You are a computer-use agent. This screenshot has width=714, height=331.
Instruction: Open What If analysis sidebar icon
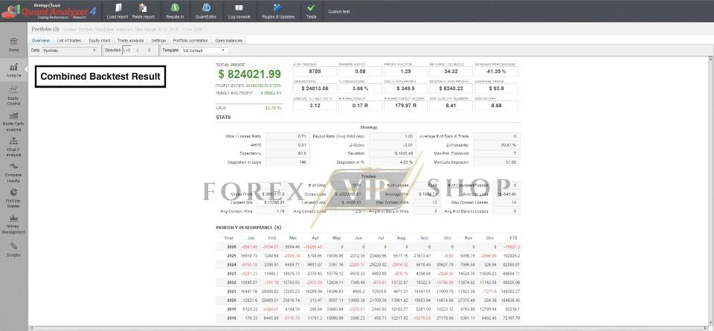pyautogui.click(x=13, y=147)
